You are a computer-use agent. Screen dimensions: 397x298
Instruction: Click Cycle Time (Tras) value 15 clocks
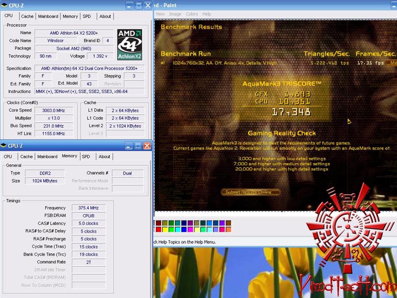(x=89, y=247)
